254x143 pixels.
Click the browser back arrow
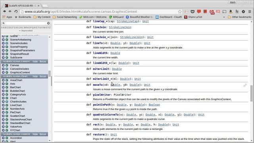click(4, 12)
